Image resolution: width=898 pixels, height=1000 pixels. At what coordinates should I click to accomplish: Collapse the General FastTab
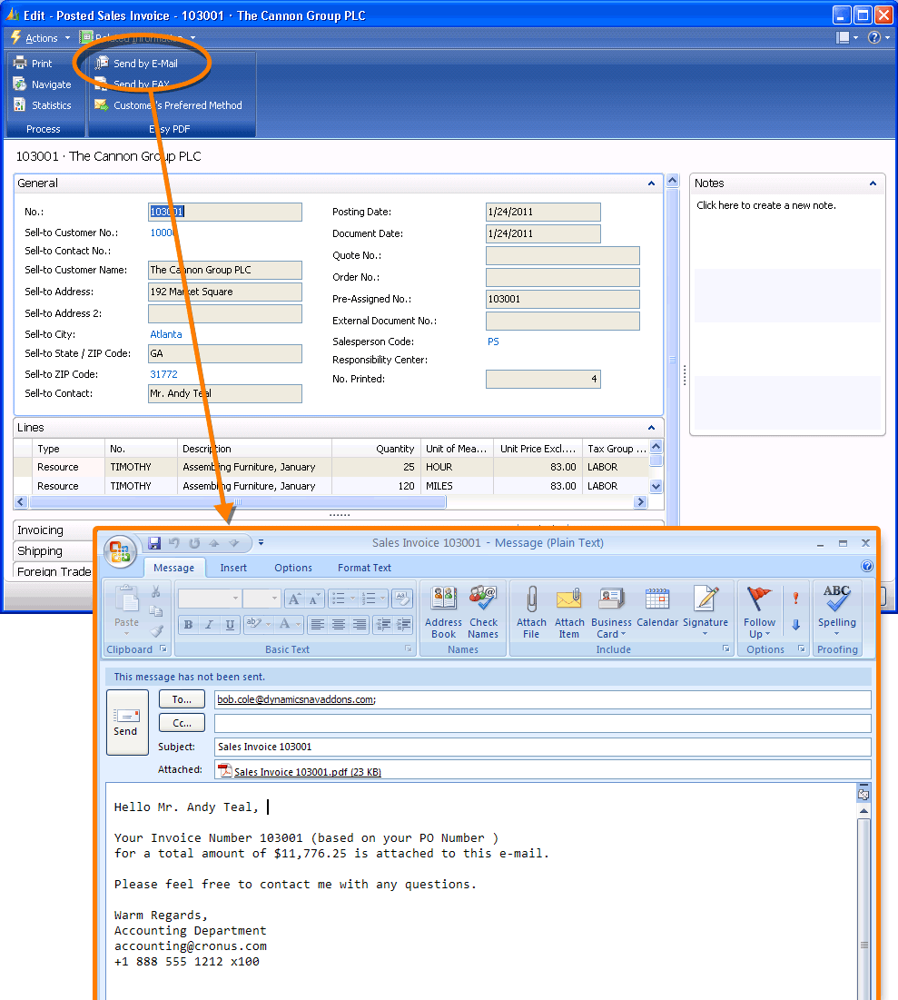pos(651,183)
